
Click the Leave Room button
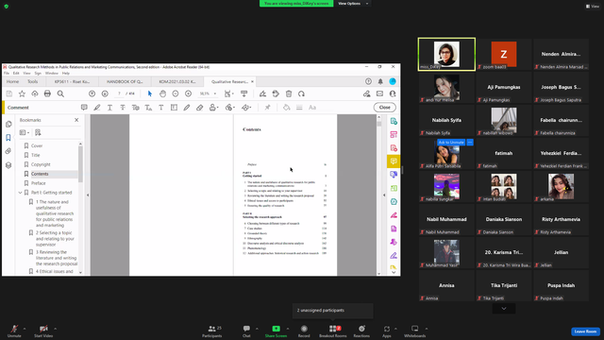585,331
